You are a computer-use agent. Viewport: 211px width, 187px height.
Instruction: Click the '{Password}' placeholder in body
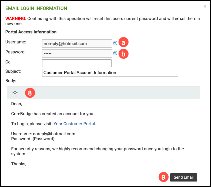pos(44,139)
